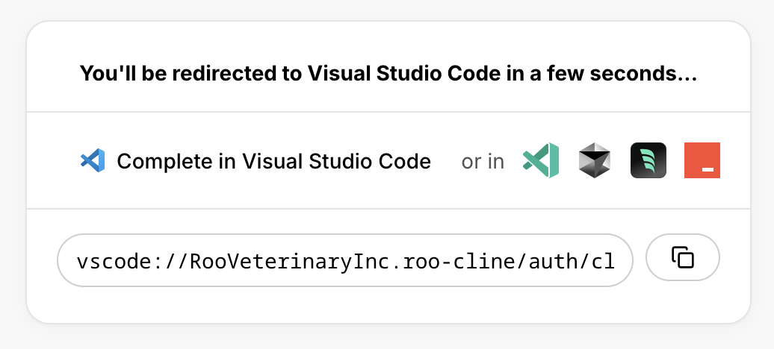Screen dimensions: 774x349
Task: Complete in Visual Studio Code link
Action: pos(273,161)
